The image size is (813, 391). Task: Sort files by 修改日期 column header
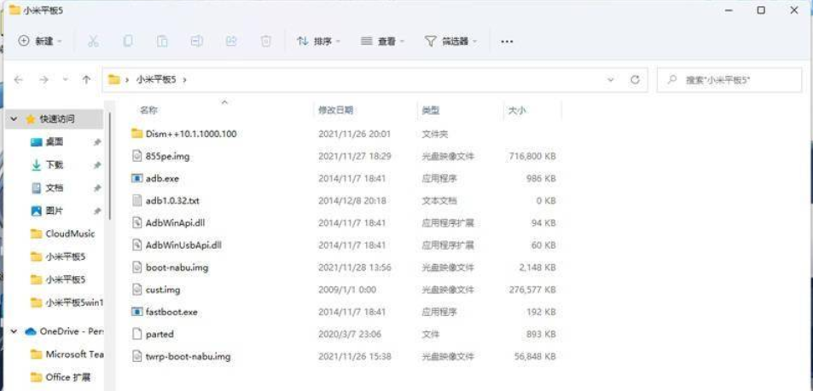pyautogui.click(x=336, y=111)
